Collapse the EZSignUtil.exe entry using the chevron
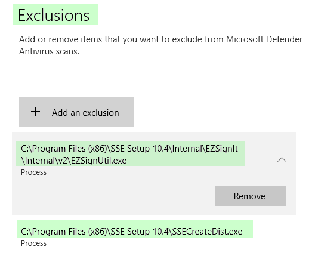Screen dimensions: 318x259 pos(282,159)
